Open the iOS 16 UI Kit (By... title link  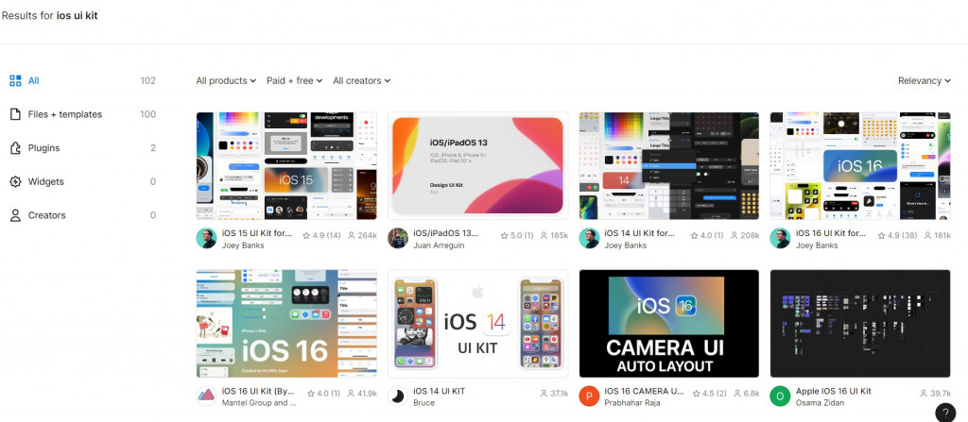pos(258,391)
